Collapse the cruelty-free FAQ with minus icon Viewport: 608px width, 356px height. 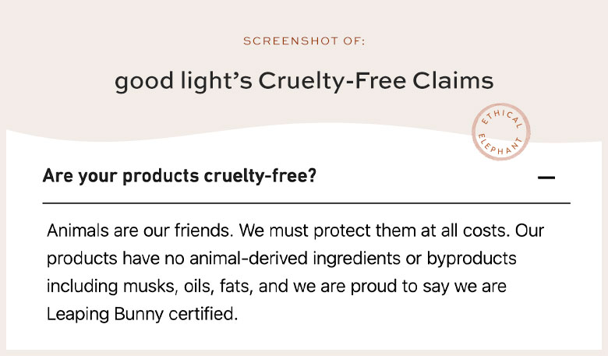(x=546, y=177)
